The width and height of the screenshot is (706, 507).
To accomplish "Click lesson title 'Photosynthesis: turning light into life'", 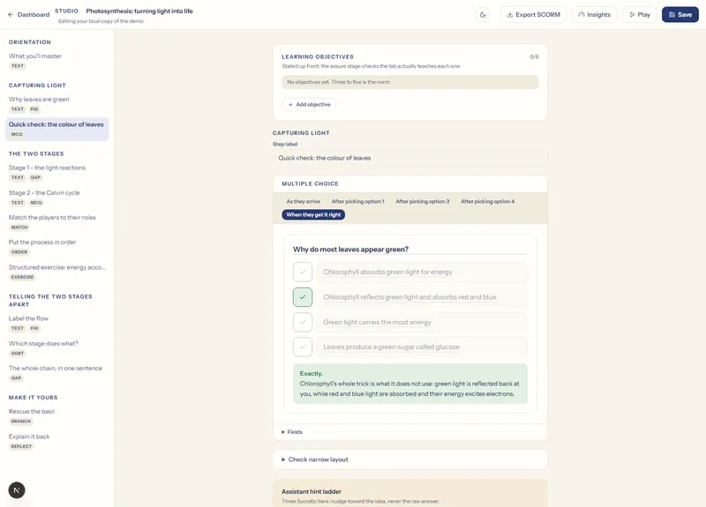I will tap(139, 11).
